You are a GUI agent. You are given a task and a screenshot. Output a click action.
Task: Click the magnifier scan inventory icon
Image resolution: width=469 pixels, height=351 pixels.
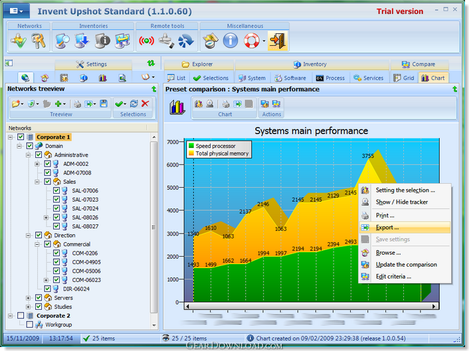(x=62, y=40)
